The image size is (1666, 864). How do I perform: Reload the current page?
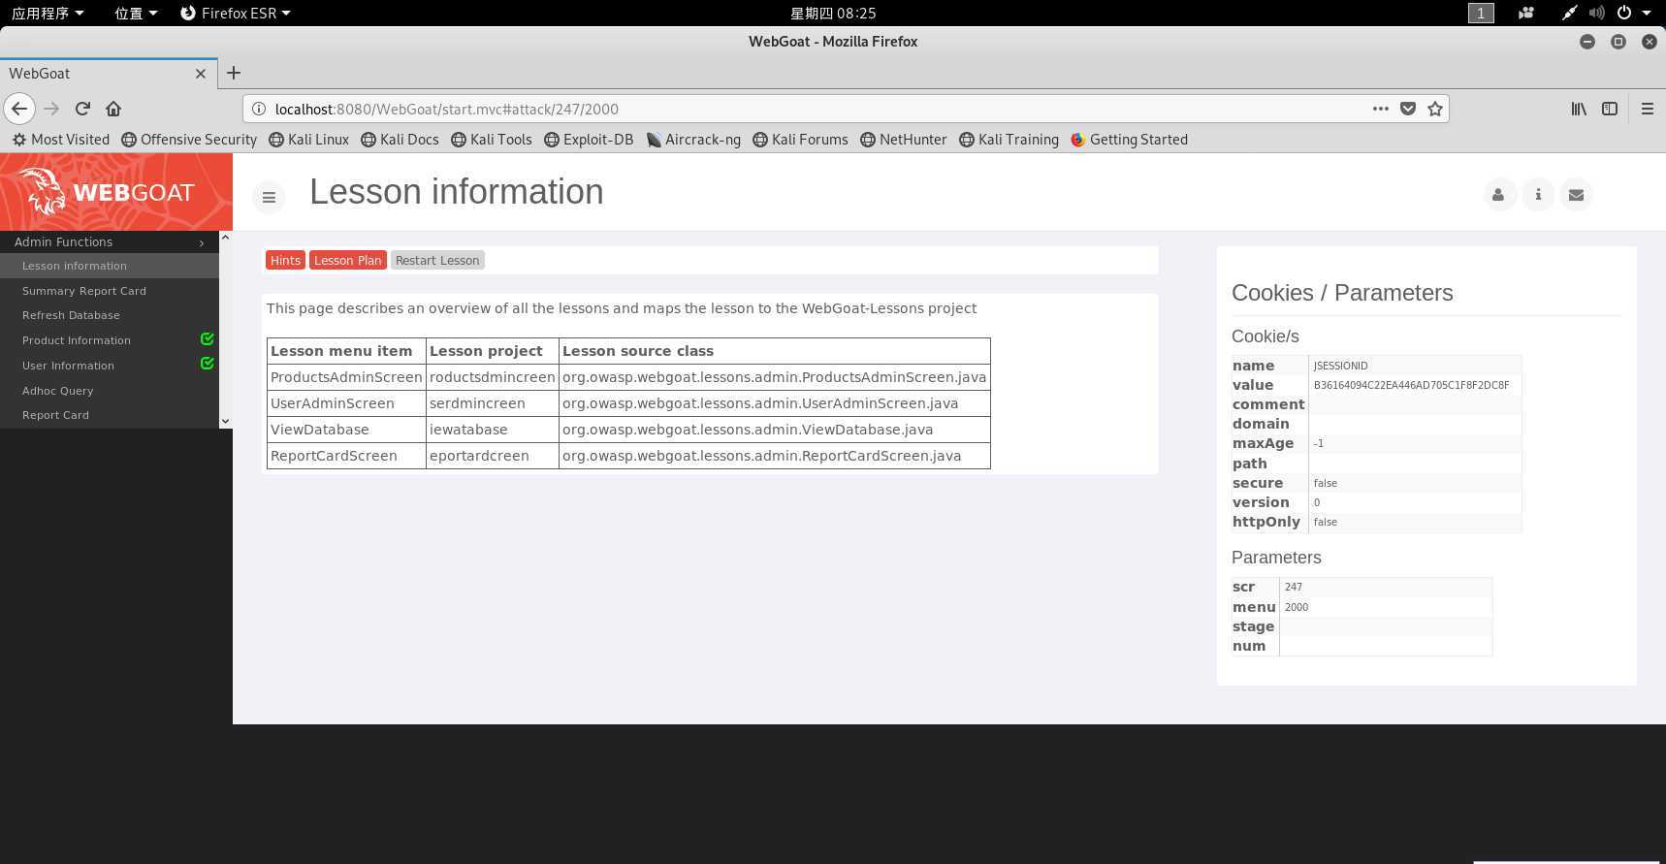pos(82,109)
